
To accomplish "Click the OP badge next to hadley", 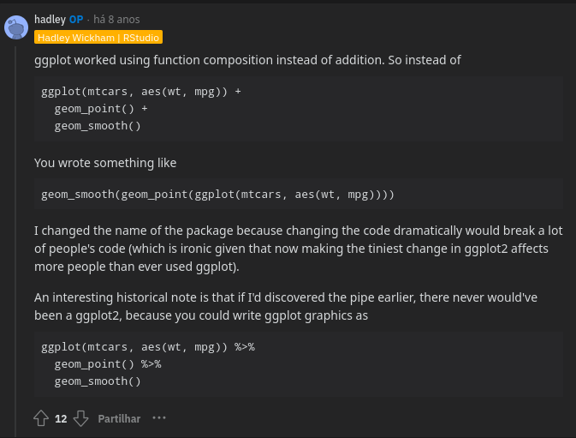I will pyautogui.click(x=76, y=19).
